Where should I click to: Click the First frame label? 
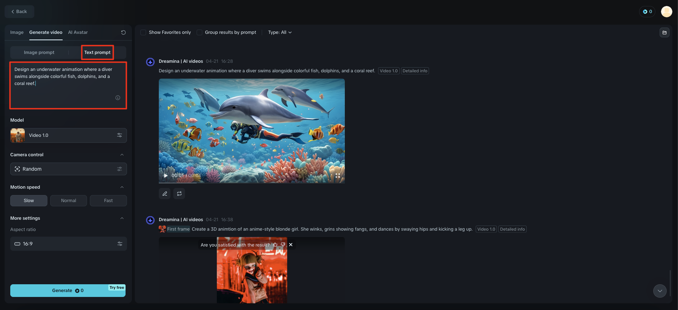[179, 229]
